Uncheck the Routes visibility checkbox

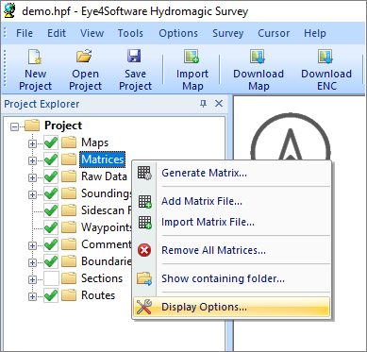[x=51, y=295]
